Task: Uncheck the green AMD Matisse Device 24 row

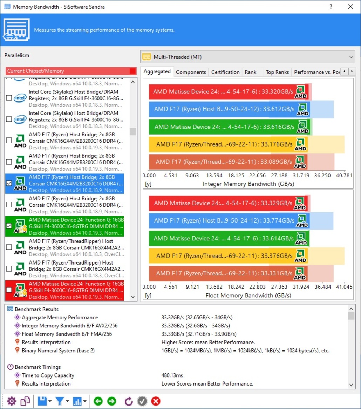Action: 9,226
